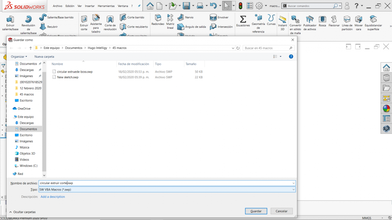
Task: Open the Tipo SW VBA Macros dropdown
Action: pyautogui.click(x=294, y=189)
